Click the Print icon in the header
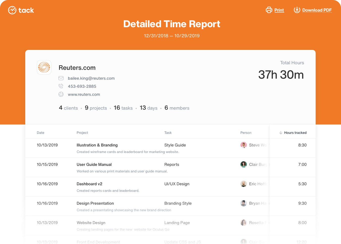Viewport: 341px width, 244px height. click(x=269, y=10)
